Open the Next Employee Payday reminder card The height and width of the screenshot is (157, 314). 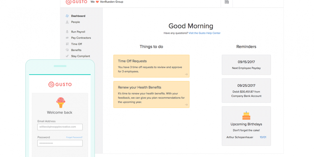pos(246,65)
